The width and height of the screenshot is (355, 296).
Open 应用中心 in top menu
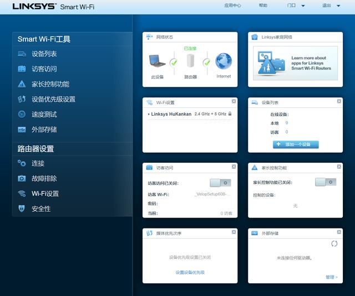point(232,6)
